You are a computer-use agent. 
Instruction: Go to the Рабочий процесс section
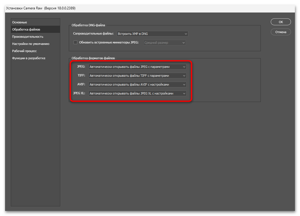(x=24, y=51)
